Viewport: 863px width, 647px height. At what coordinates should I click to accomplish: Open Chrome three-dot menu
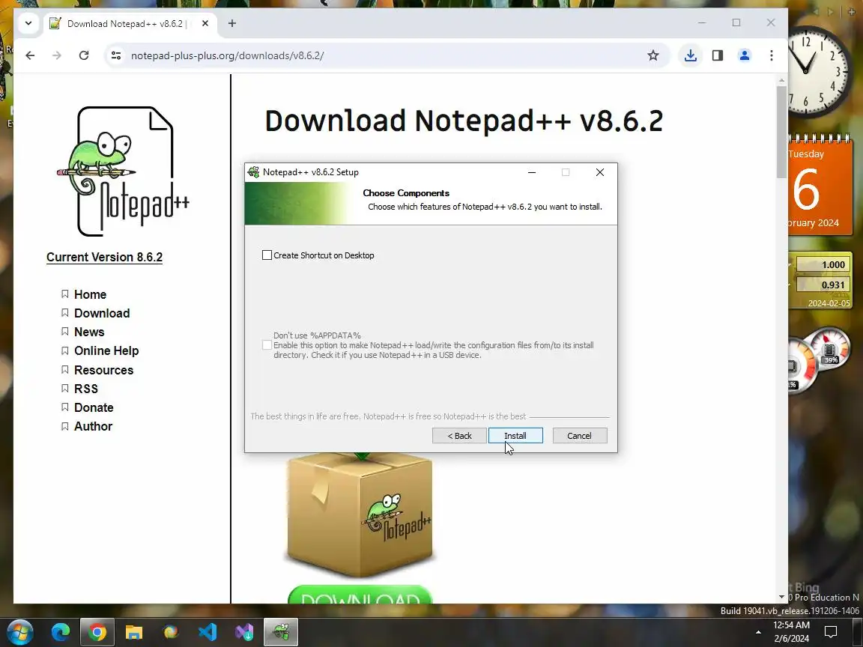click(x=771, y=55)
